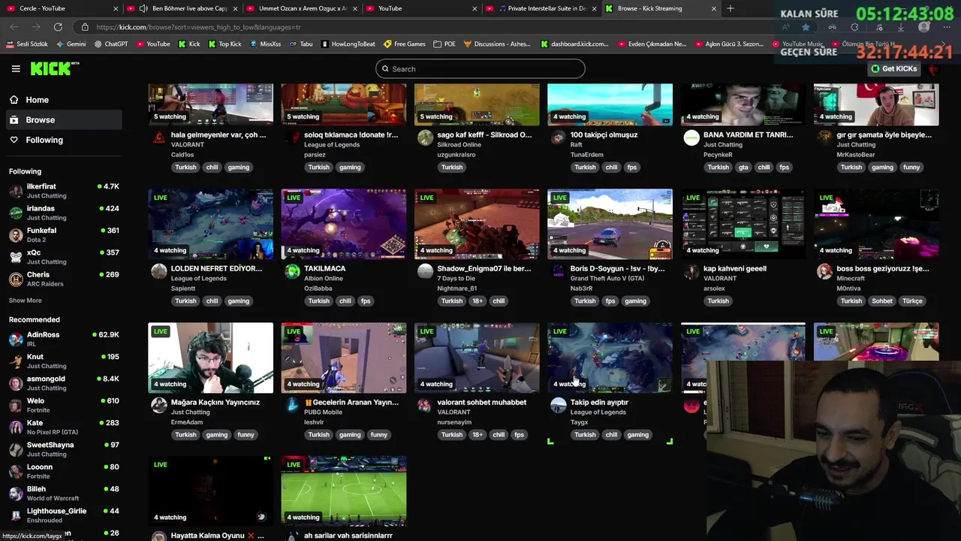The image size is (961, 541).
Task: Click the browser reload button
Action: (x=58, y=27)
